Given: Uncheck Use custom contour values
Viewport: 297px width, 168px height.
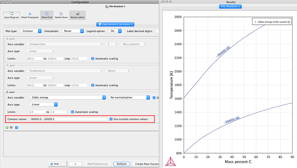Looking at the screenshot, I should pyautogui.click(x=111, y=119).
